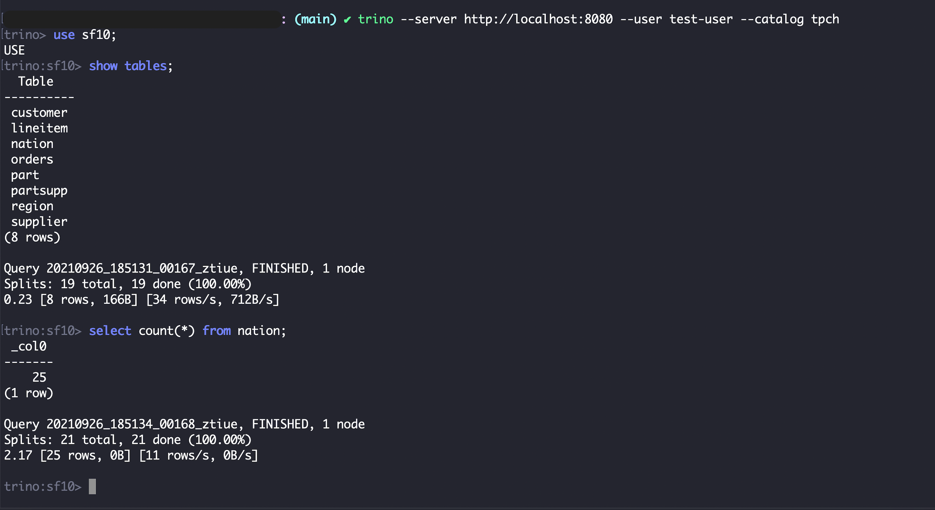The height and width of the screenshot is (510, 935).
Task: Click the 'region' table name
Action: click(32, 206)
